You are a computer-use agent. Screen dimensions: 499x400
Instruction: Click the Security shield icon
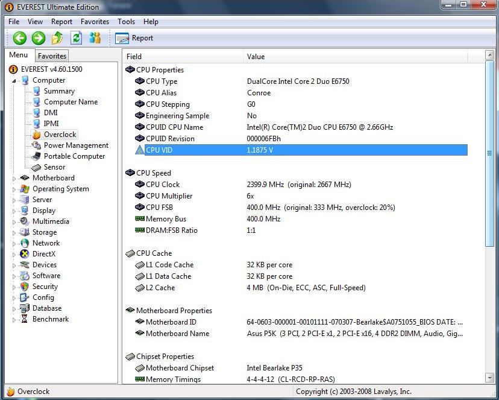click(x=25, y=287)
